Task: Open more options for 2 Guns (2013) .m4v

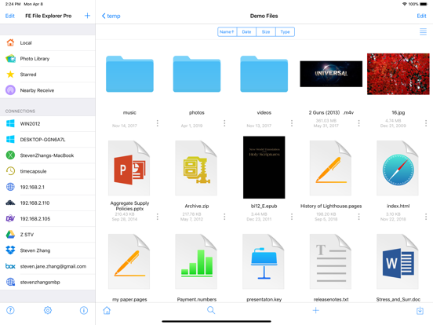Action: (359, 123)
